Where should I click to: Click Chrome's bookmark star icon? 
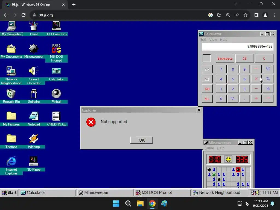click(x=246, y=15)
